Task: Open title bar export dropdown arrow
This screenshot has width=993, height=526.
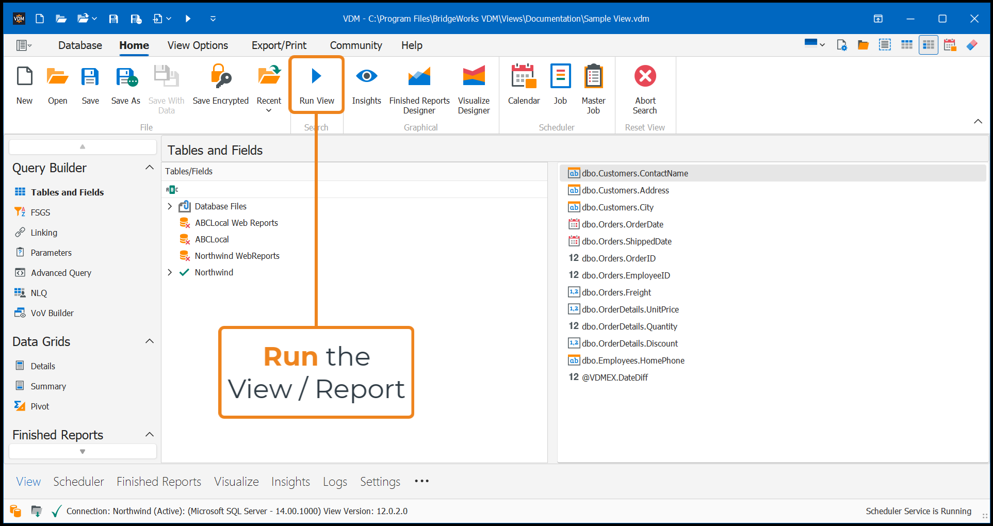Action: [x=169, y=19]
